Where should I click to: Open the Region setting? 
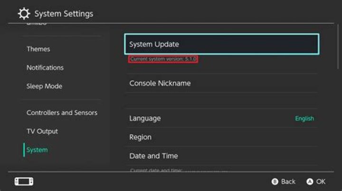click(222, 137)
